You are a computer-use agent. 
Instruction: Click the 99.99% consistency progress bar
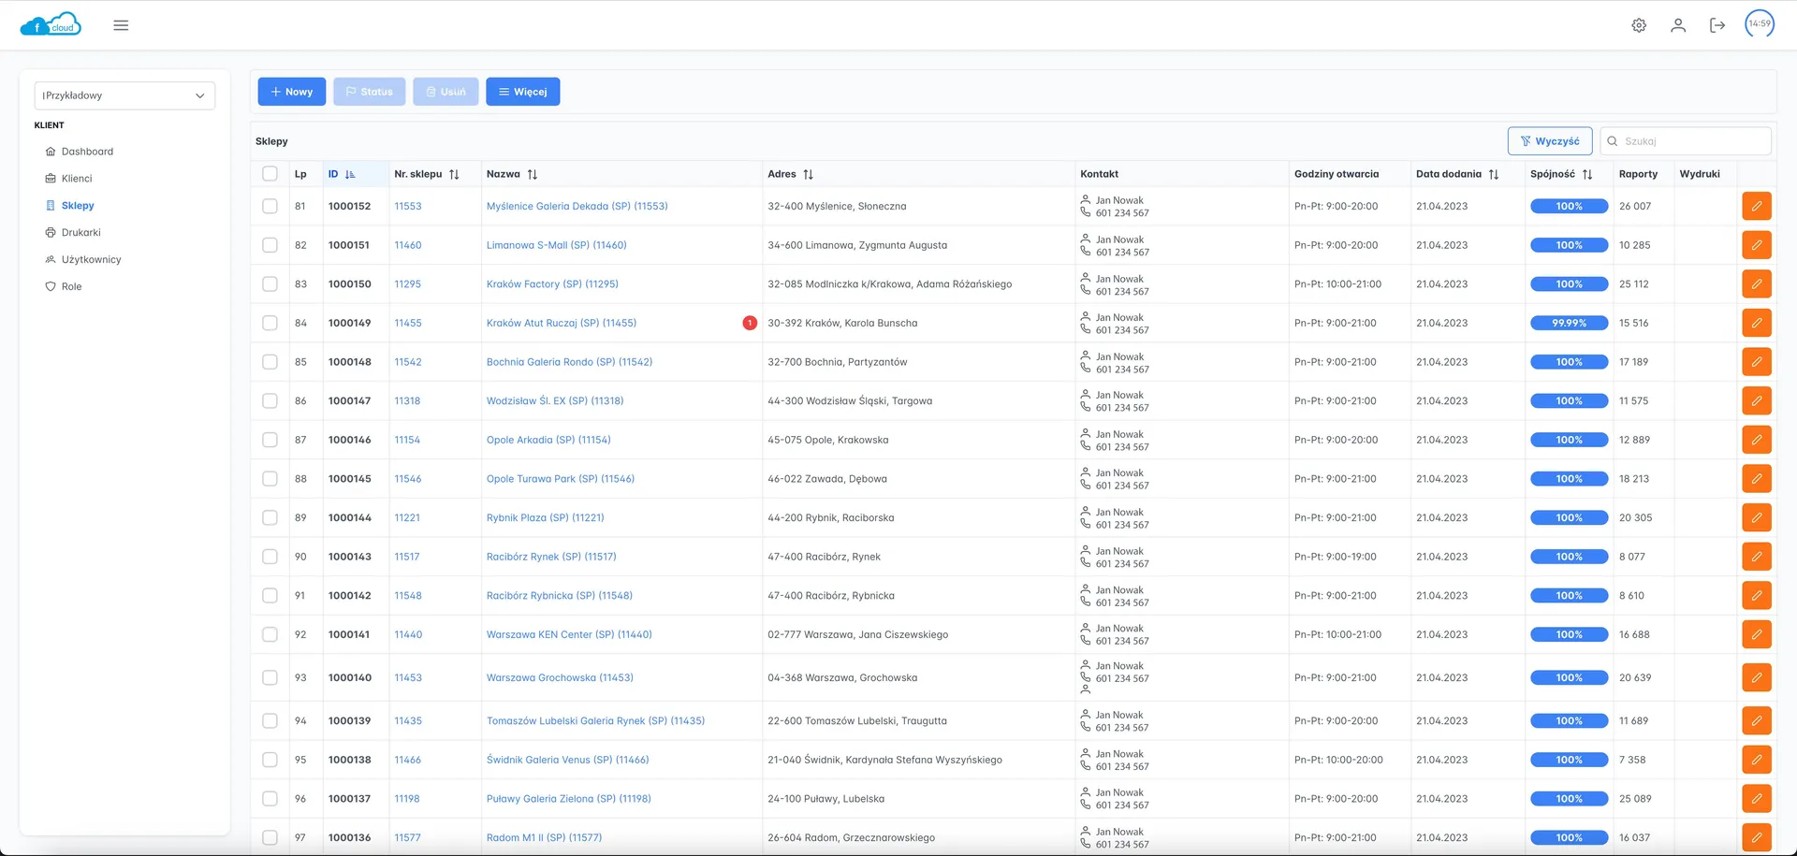[1569, 323]
